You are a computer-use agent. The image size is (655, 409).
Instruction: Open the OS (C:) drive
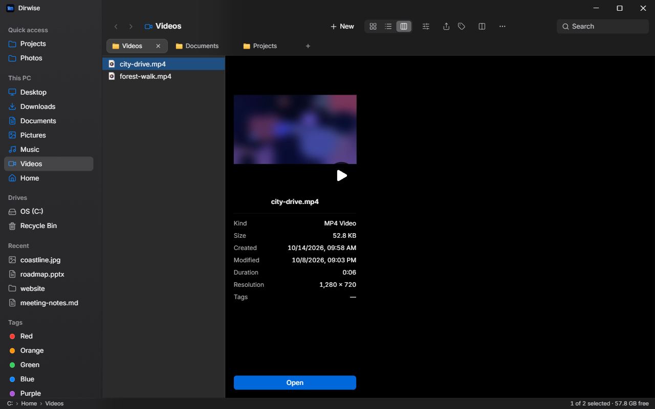coord(49,211)
